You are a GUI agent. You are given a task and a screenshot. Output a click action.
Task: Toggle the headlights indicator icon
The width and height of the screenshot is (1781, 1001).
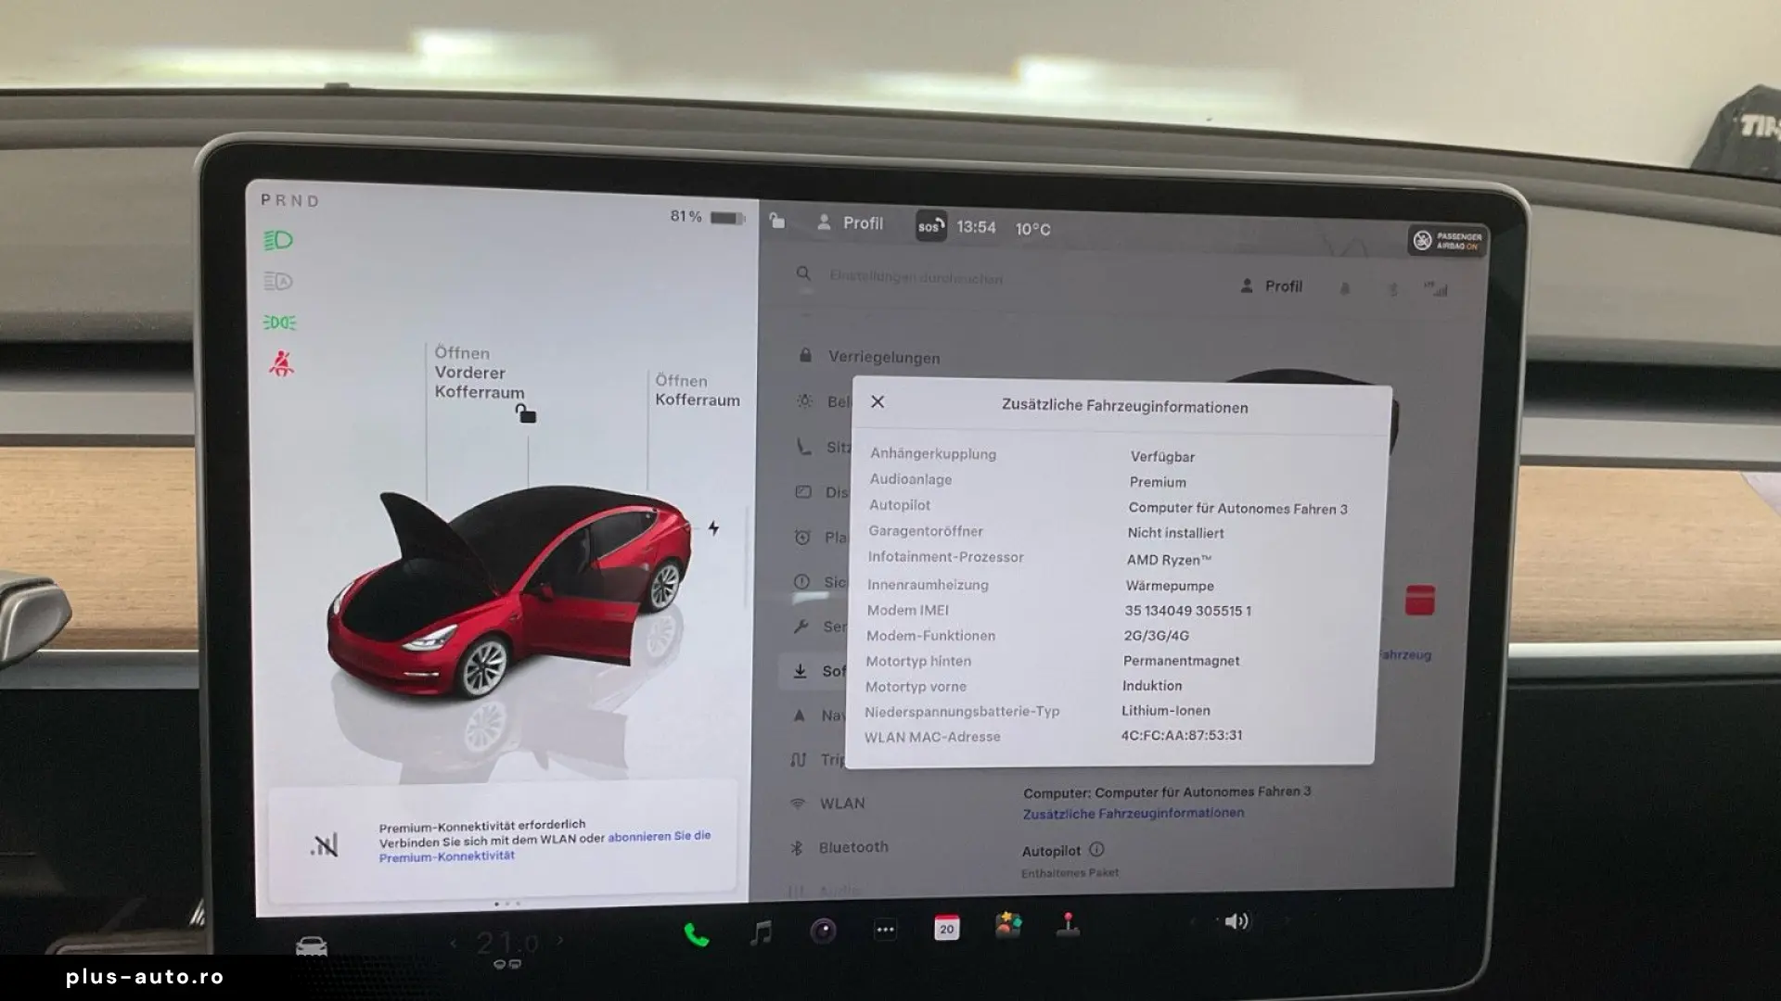[278, 241]
